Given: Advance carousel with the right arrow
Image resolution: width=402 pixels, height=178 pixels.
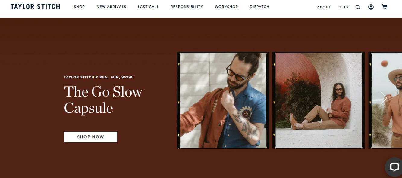Looking at the screenshot, I should [x=383, y=98].
